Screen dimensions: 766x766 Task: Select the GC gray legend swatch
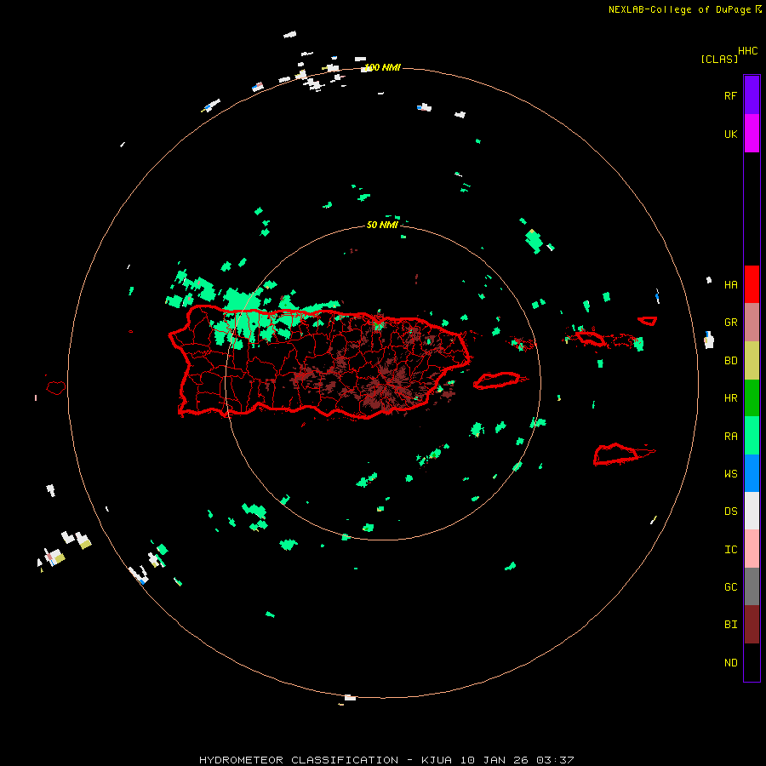click(x=752, y=586)
